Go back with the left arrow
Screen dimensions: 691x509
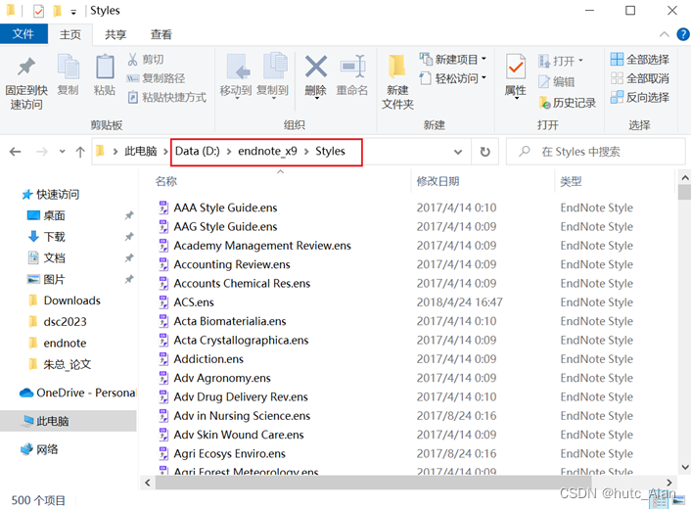16,152
